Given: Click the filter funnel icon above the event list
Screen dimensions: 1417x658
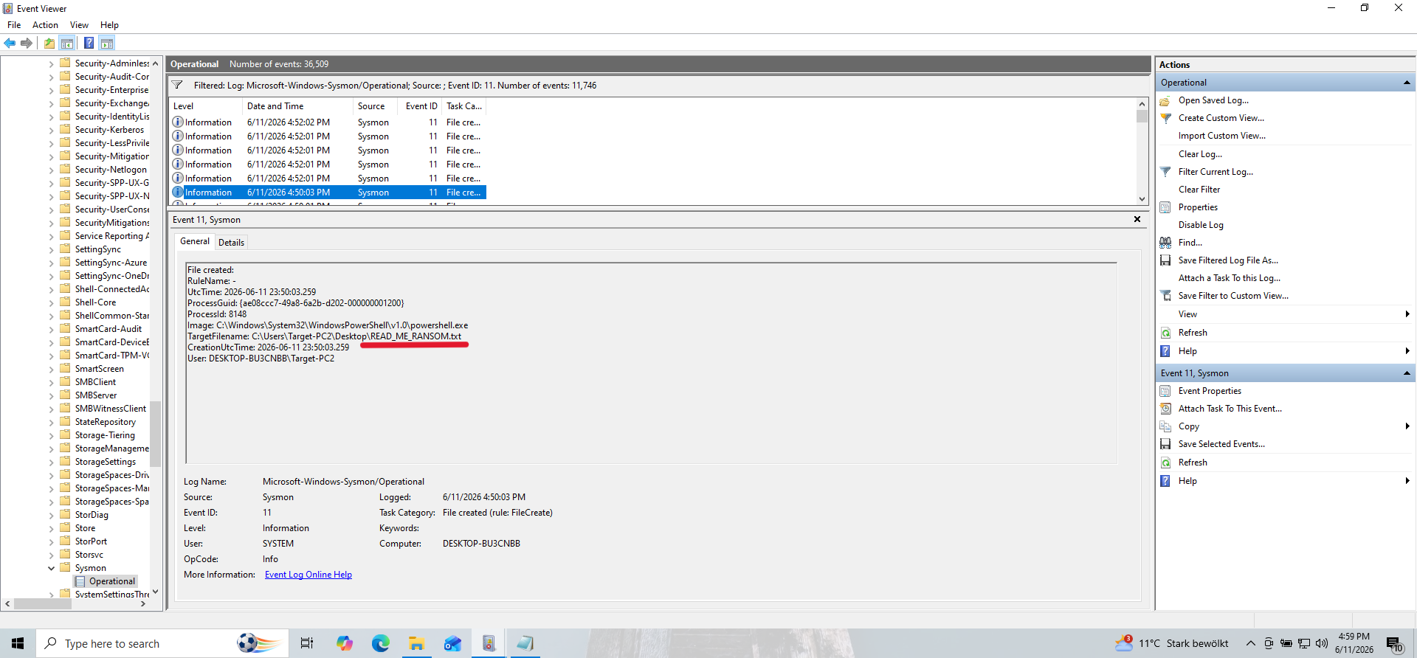Looking at the screenshot, I should click(x=178, y=86).
